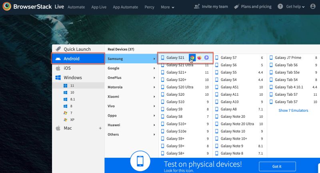Click the Show 7 Emulators link
Viewport: 320px width, 173px height.
point(293,111)
